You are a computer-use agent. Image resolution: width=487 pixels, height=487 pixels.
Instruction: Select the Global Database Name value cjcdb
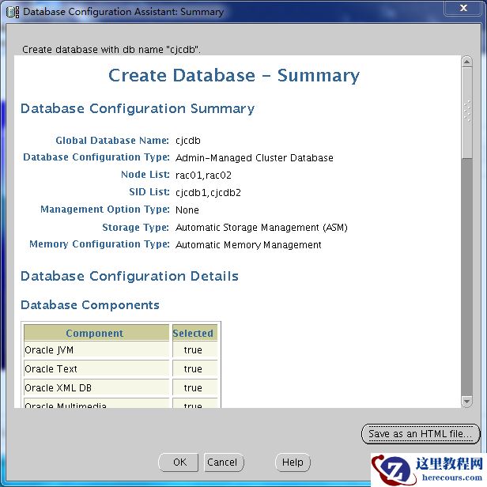(x=188, y=141)
